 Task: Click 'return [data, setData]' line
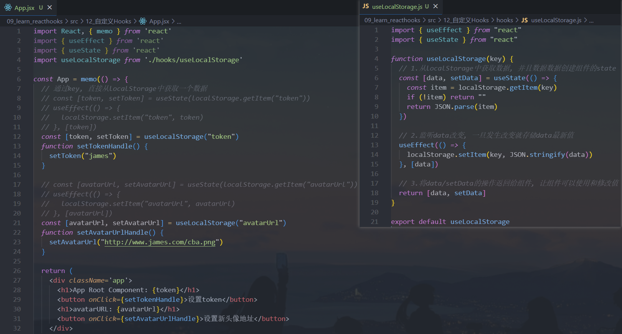[442, 193]
